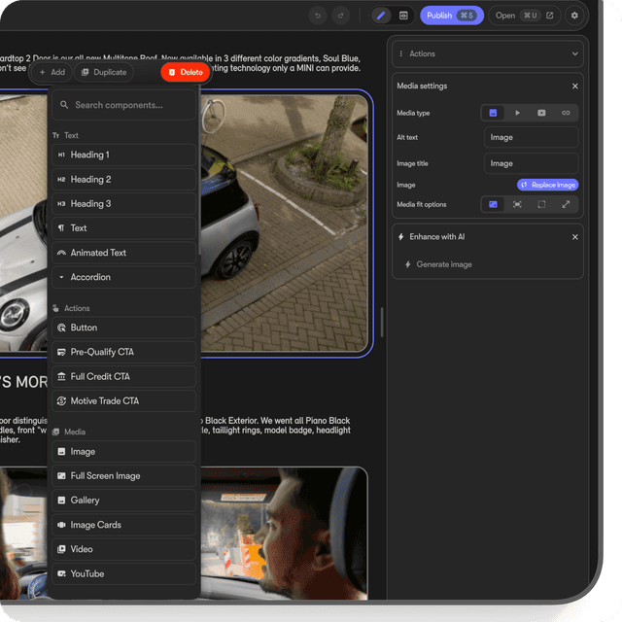This screenshot has width=622, height=622.
Task: Switch to pencil edit mode
Action: point(381,16)
